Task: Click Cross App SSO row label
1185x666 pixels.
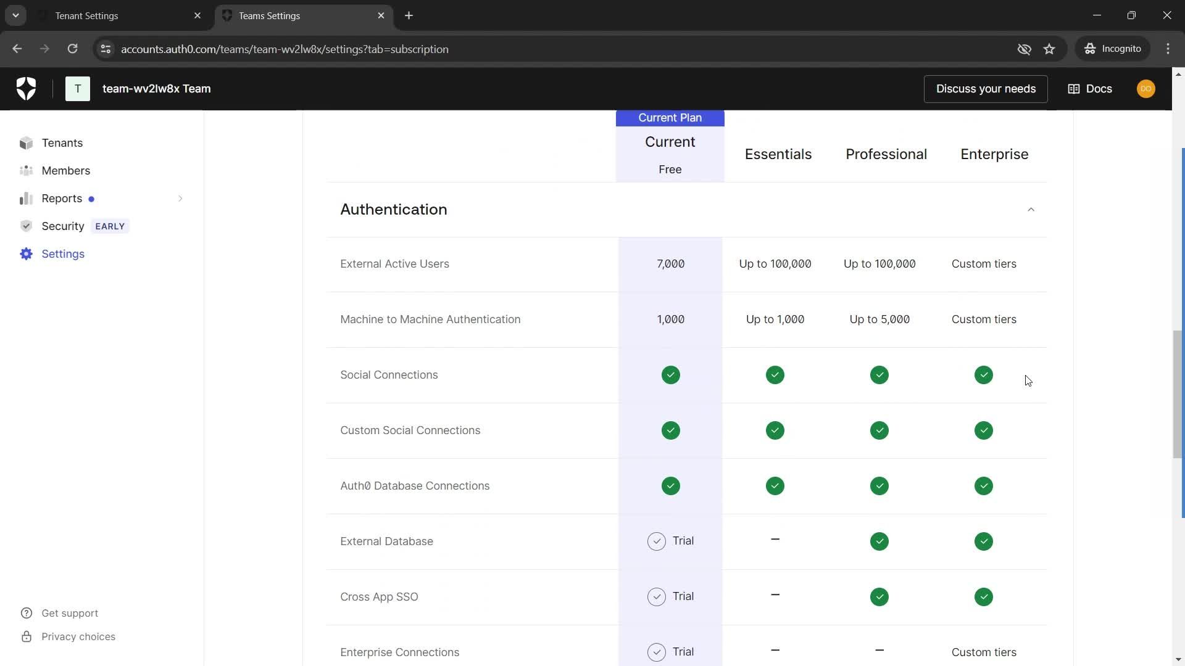Action: pyautogui.click(x=379, y=597)
